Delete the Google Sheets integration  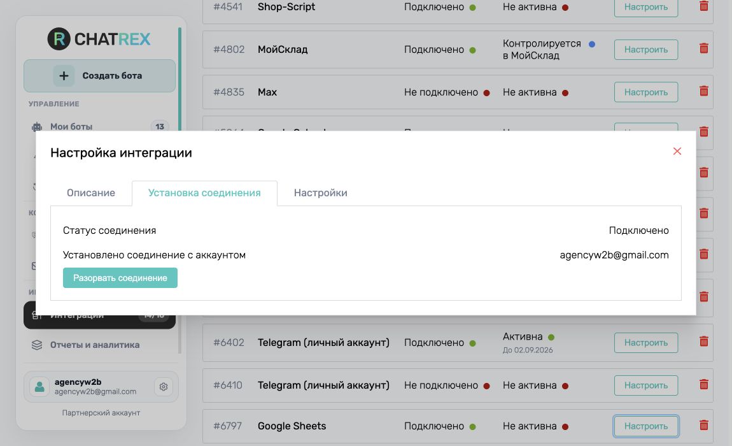tap(703, 425)
